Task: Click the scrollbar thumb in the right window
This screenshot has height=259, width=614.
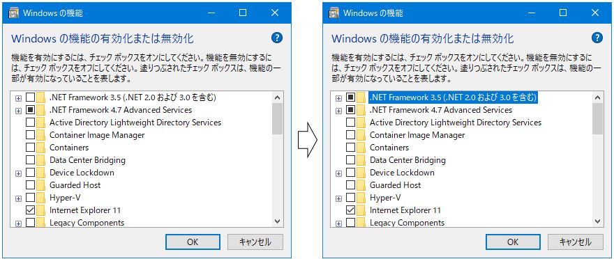Action: 597,119
